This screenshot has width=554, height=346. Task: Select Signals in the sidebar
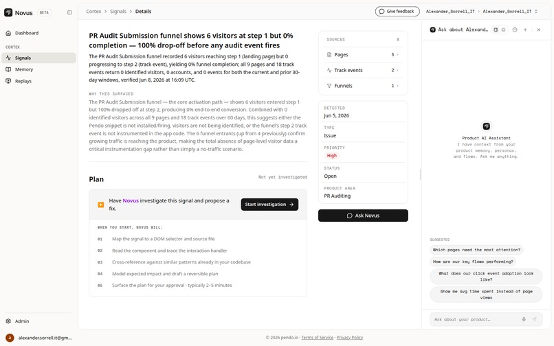tap(39, 58)
